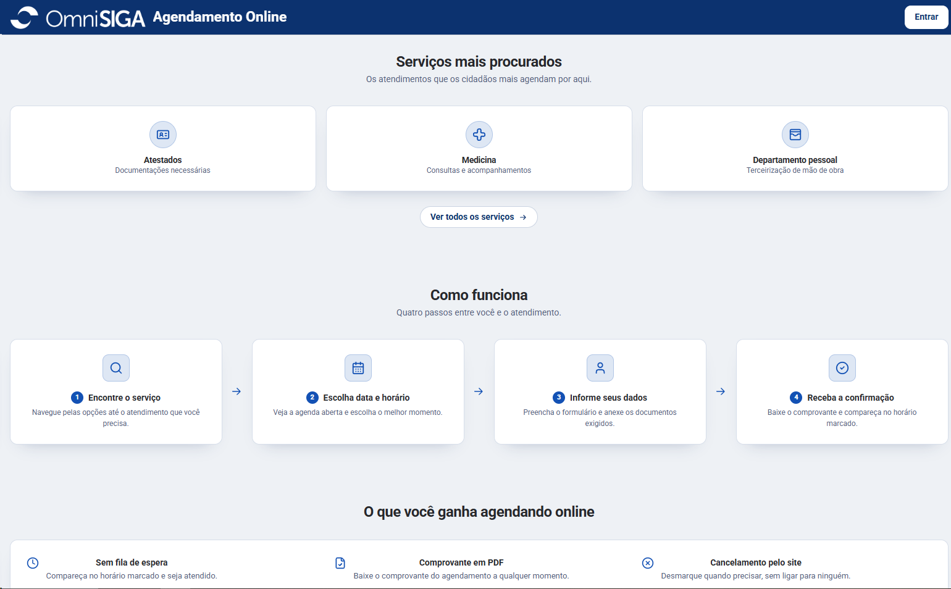Open the Atestados service card title
This screenshot has height=589, width=951.
pos(163,160)
